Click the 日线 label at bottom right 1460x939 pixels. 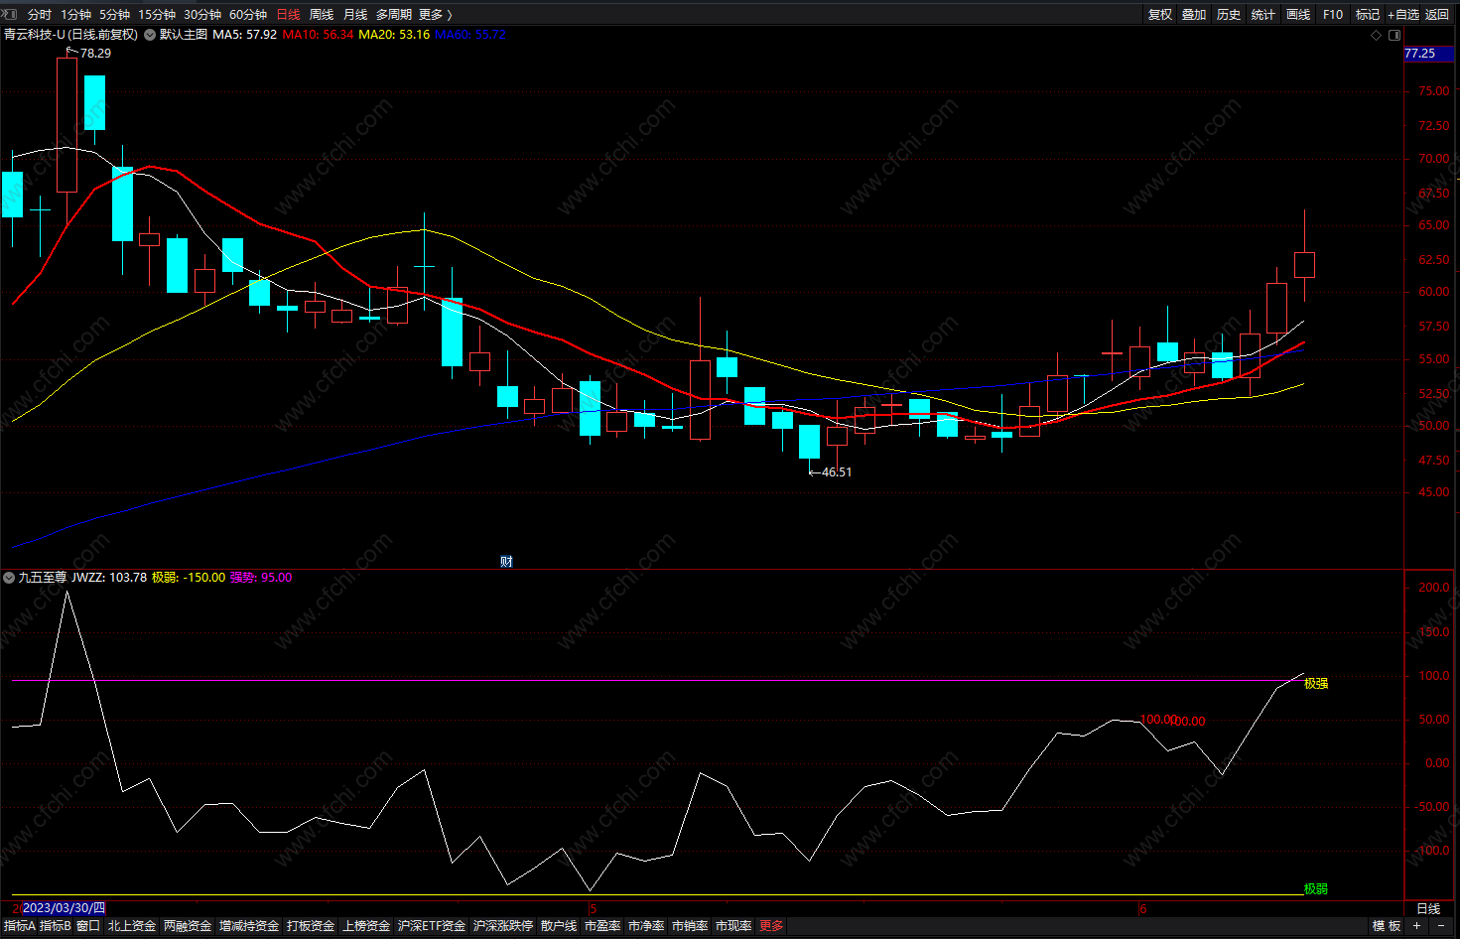click(1428, 909)
